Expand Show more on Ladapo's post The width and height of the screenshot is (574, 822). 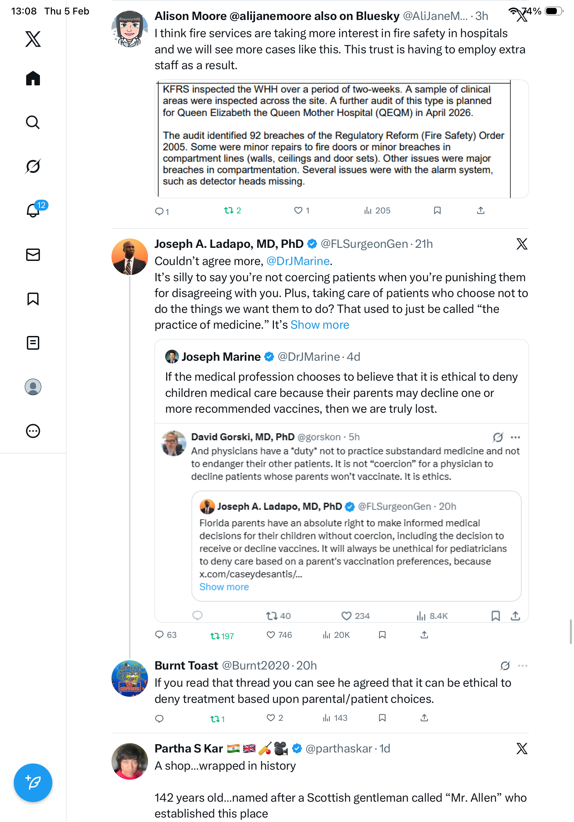320,325
